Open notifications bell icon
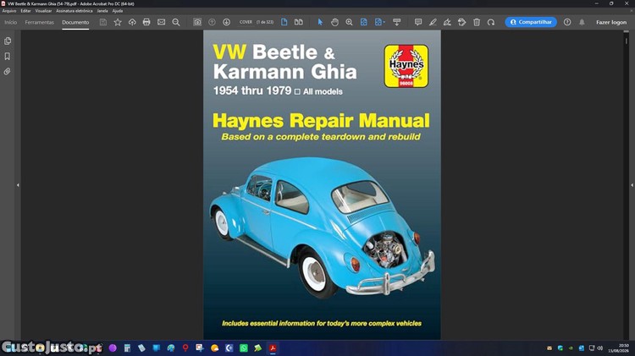 click(x=582, y=22)
